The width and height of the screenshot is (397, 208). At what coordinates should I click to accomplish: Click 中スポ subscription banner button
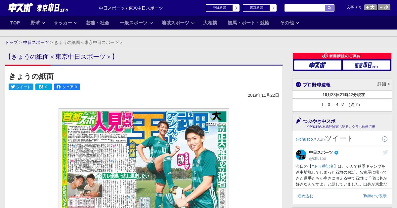click(x=318, y=65)
